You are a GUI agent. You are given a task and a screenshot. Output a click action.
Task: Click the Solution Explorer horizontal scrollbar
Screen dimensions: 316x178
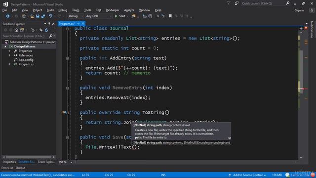(29, 157)
